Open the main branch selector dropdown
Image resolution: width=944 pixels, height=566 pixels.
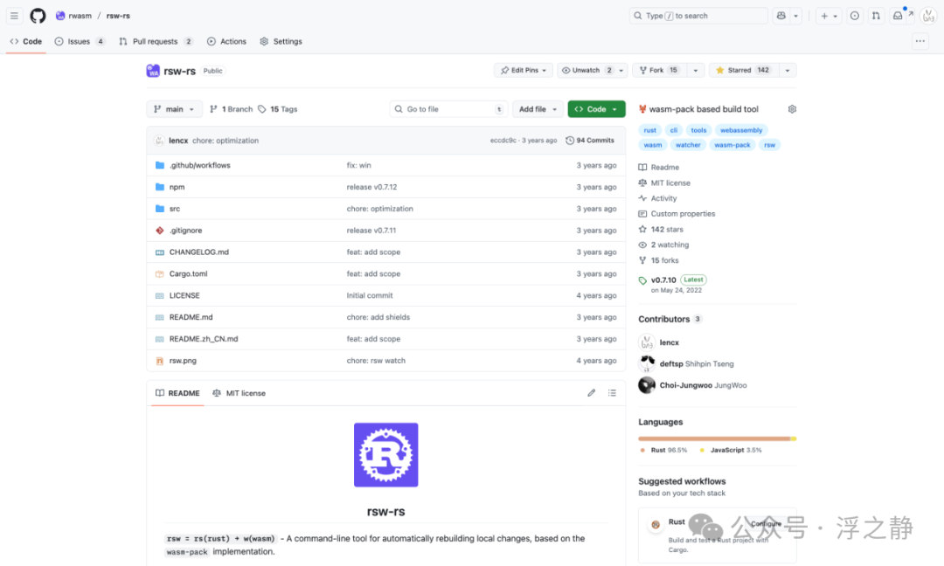tap(174, 109)
